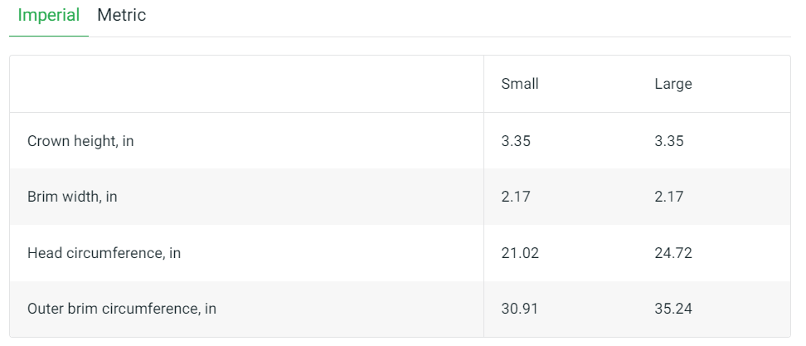Click head circumference value 21.02
This screenshot has height=346, width=806.
(520, 253)
